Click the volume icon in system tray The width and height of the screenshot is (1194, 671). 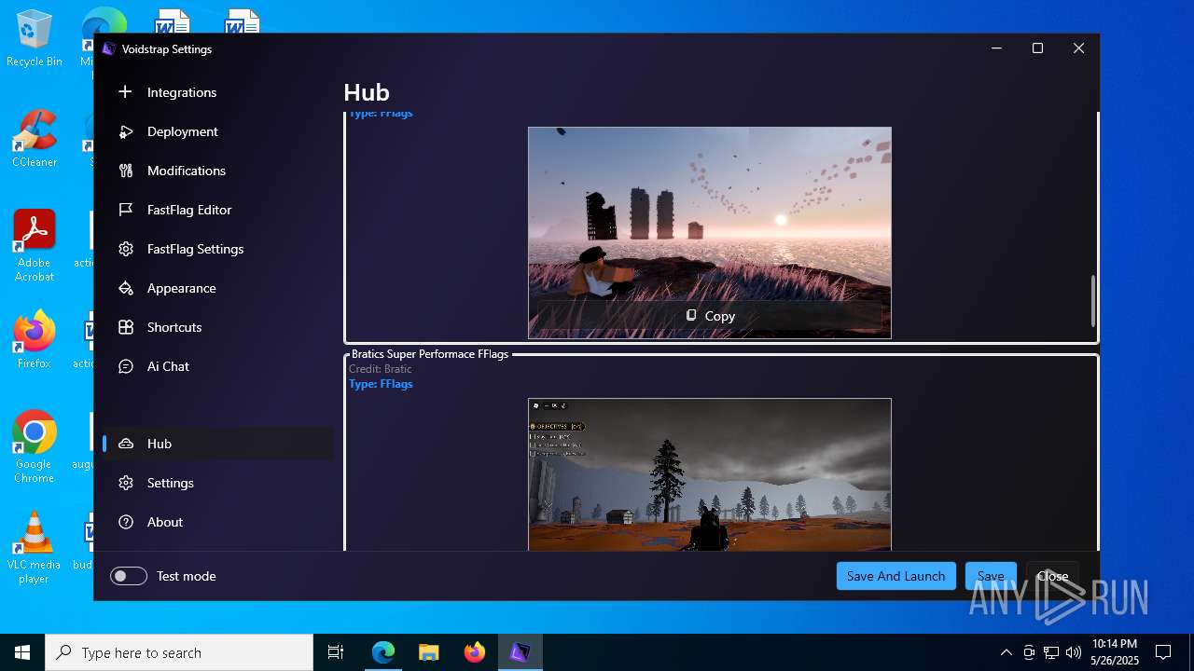point(1073,652)
